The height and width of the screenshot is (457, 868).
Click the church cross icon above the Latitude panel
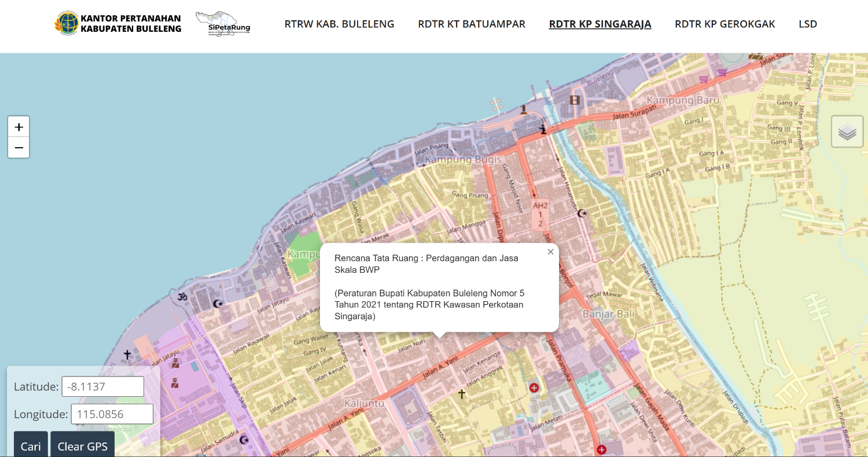[127, 354]
